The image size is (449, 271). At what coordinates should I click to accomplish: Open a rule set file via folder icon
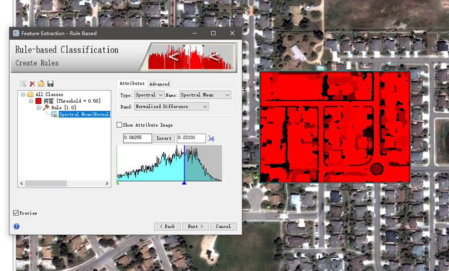(x=41, y=83)
